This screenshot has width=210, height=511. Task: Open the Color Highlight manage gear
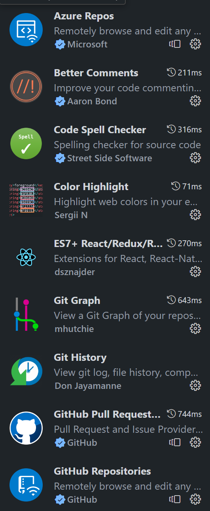click(195, 215)
